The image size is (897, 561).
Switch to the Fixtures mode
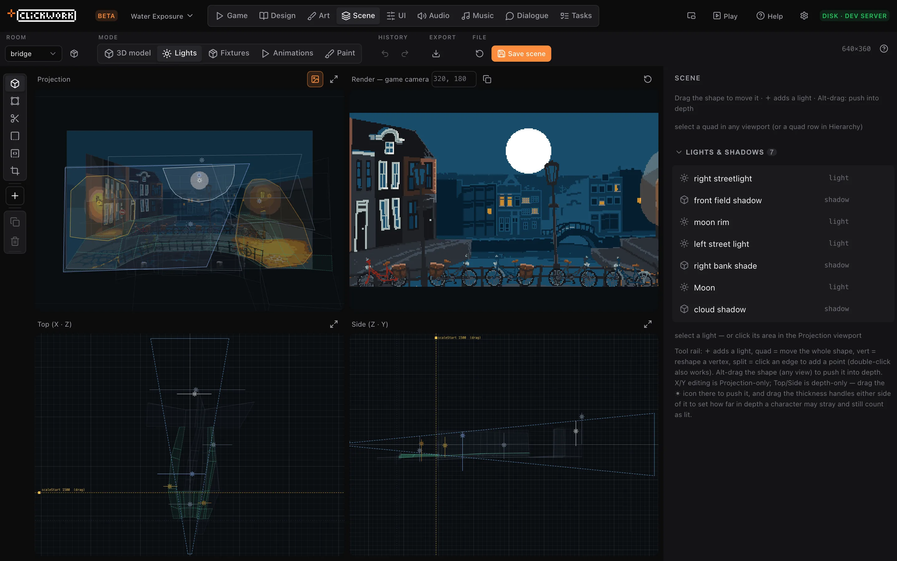[229, 53]
